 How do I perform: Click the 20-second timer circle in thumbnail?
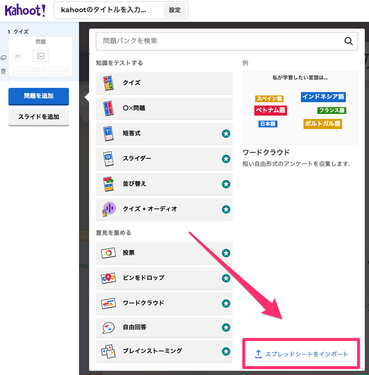(x=18, y=56)
